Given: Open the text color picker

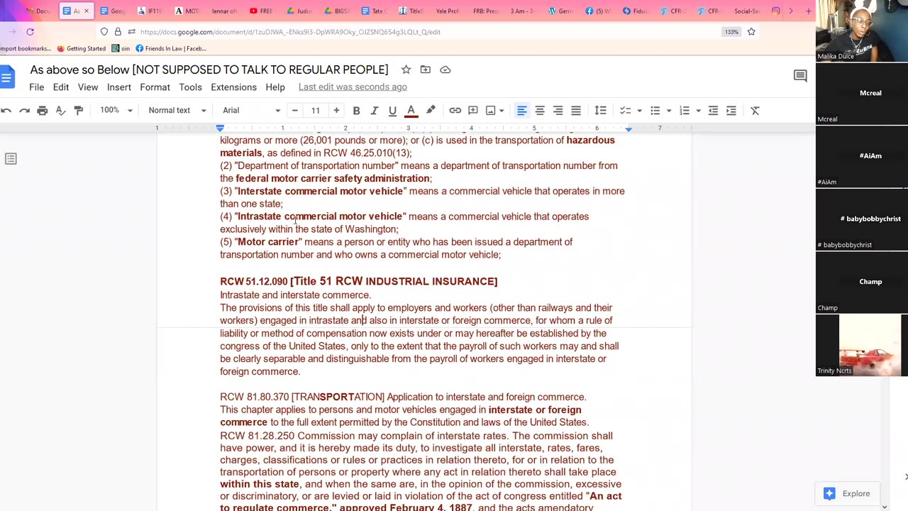Looking at the screenshot, I should [x=411, y=110].
